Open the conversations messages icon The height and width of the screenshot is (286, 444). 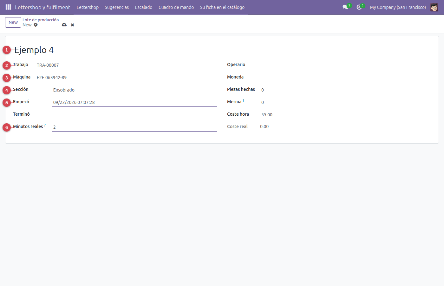(x=345, y=7)
